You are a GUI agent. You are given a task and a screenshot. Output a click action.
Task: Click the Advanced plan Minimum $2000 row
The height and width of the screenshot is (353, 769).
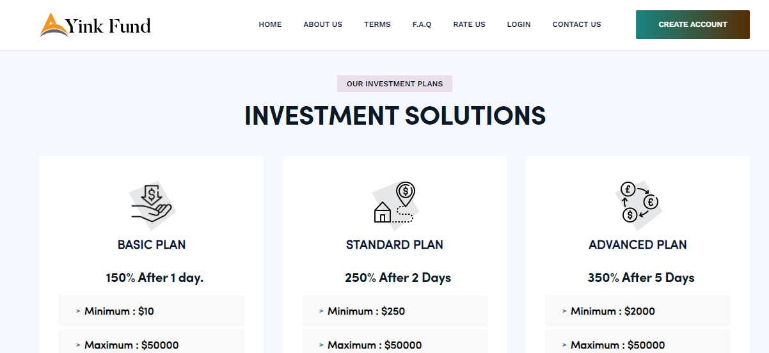click(638, 311)
